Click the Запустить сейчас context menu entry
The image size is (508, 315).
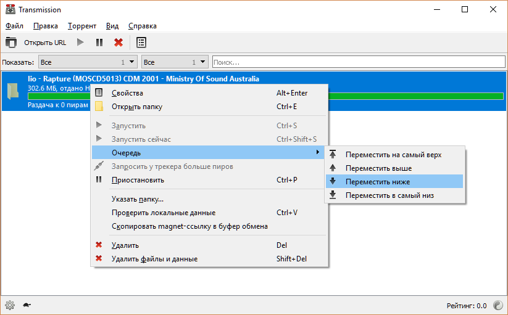[x=209, y=139]
